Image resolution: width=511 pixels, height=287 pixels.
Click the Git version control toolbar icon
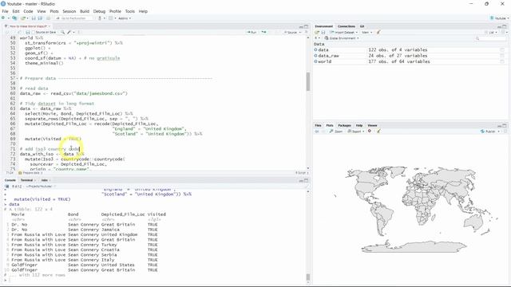click(100, 18)
